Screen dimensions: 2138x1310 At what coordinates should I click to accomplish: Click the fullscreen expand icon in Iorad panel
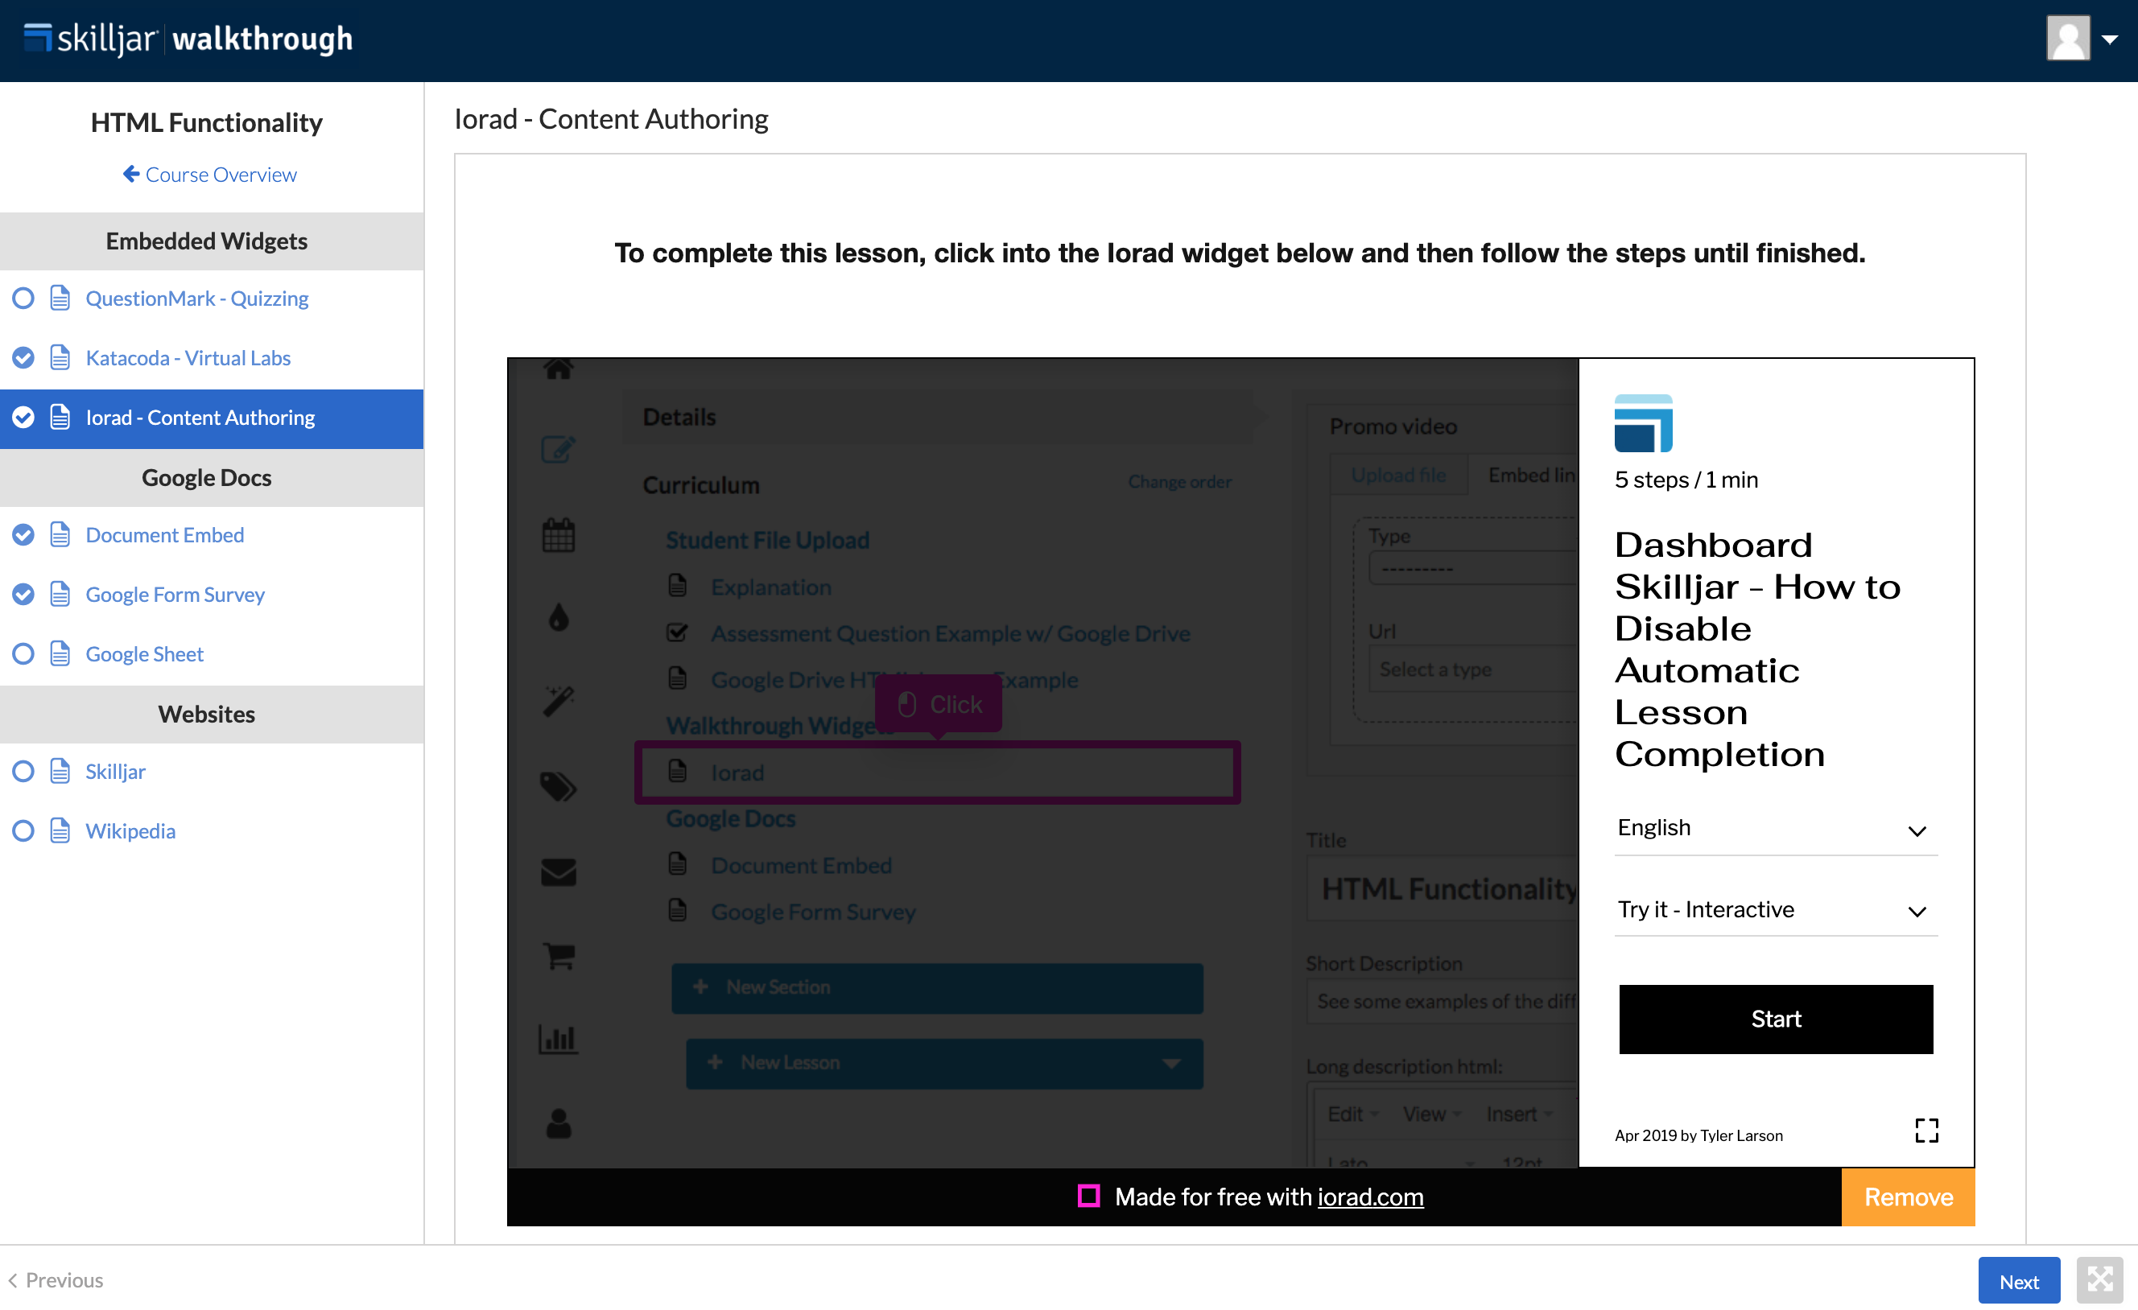1925,1130
